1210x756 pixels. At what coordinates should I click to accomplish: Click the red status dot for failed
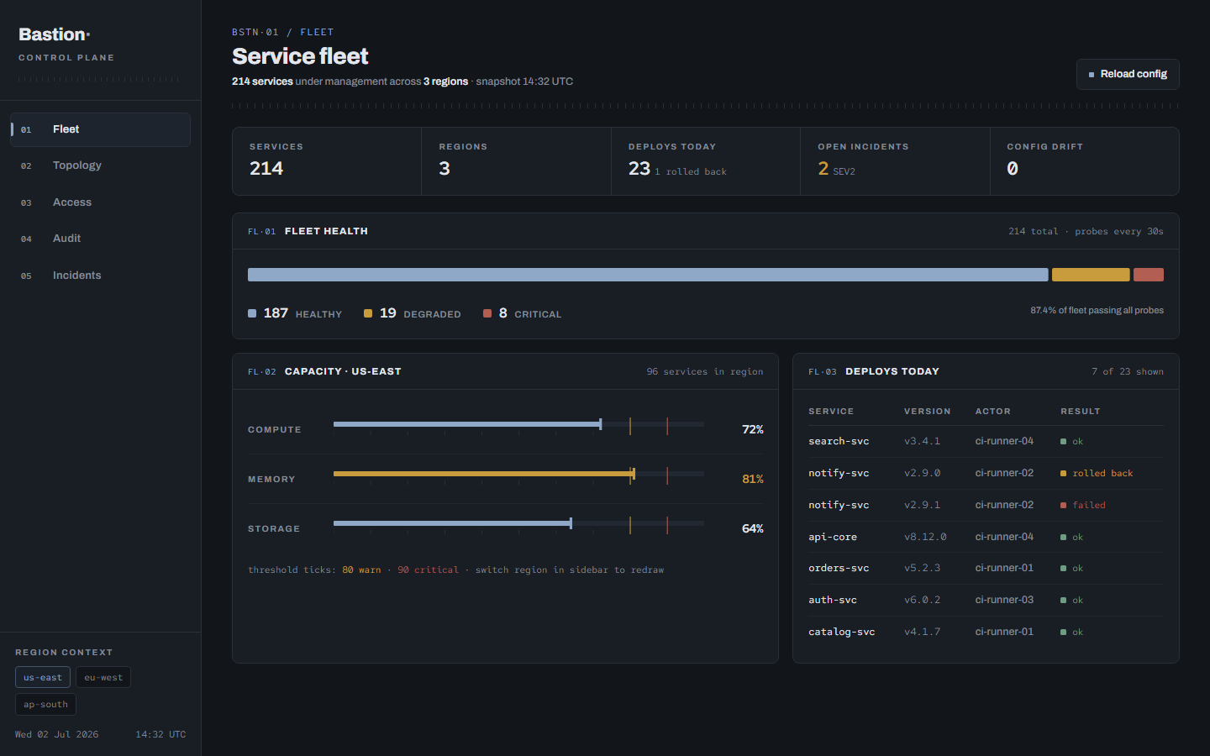coord(1064,506)
